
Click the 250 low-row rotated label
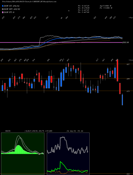tap(2, 60)
